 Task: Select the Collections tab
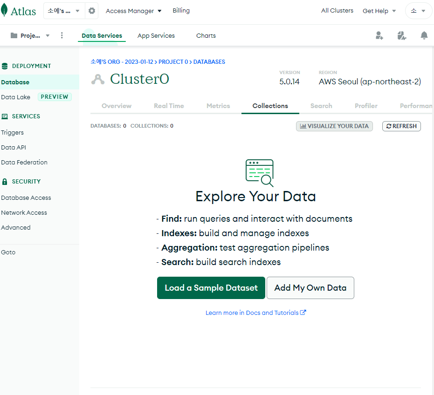click(x=270, y=106)
